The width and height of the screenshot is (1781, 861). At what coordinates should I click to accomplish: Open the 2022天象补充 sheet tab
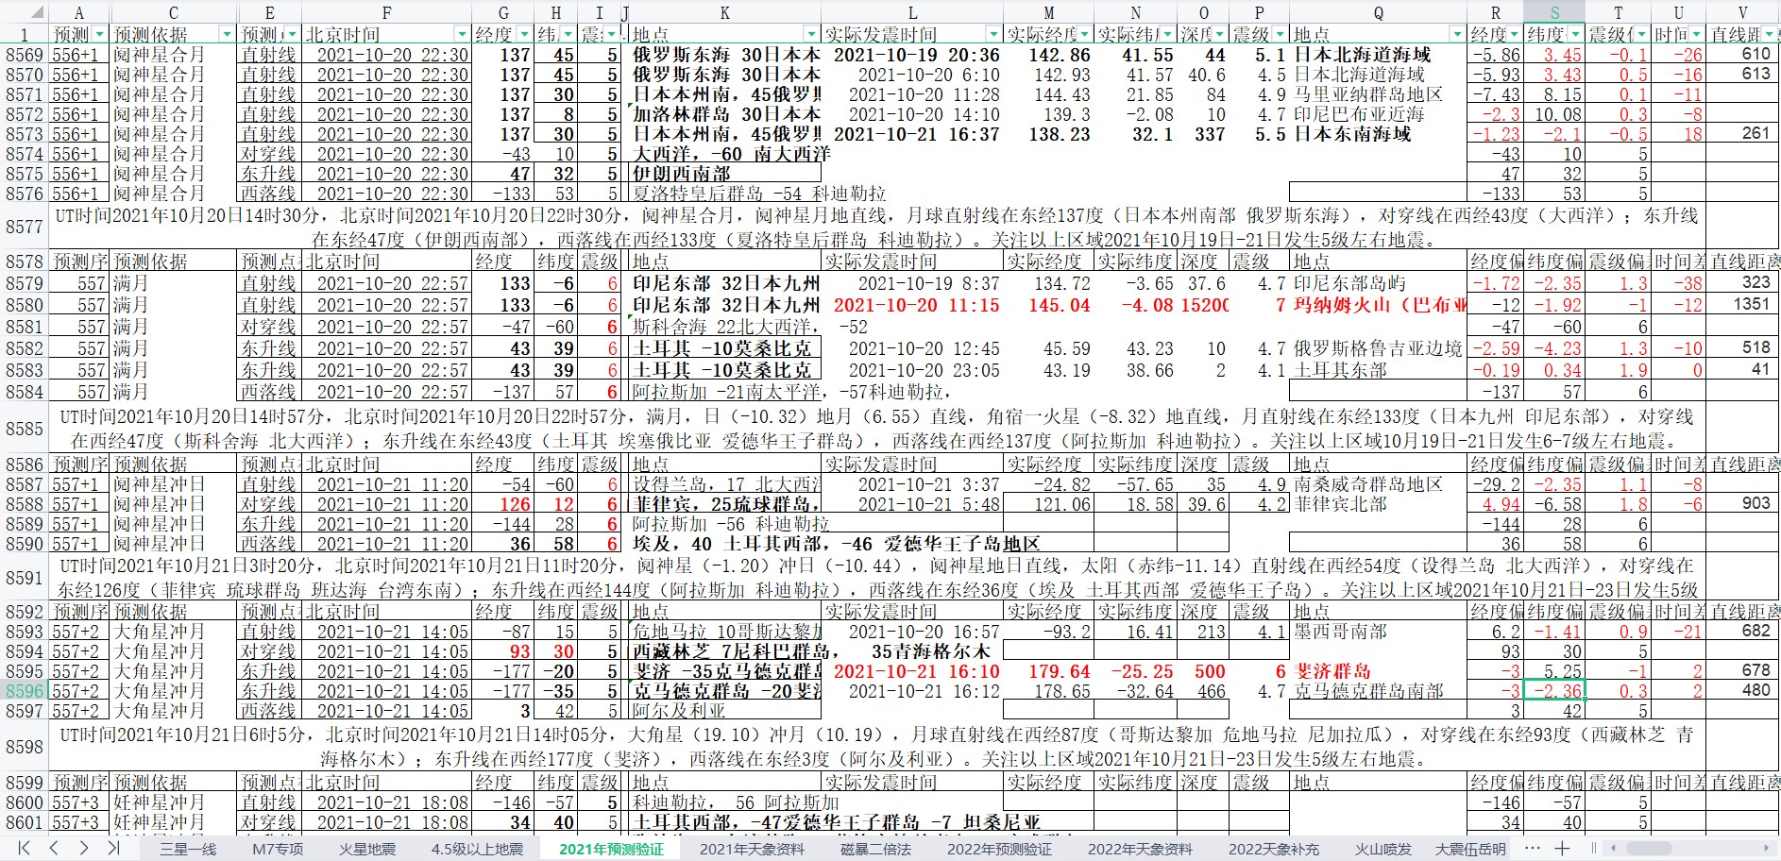coord(1274,849)
